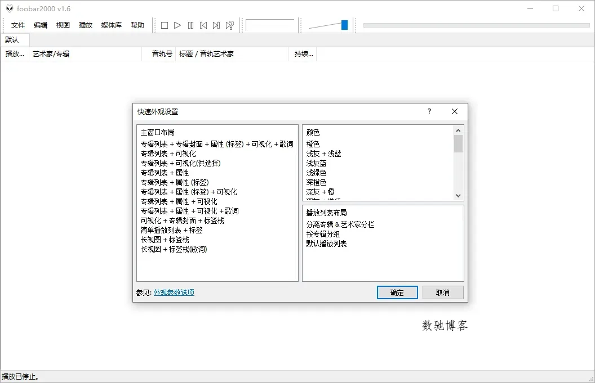The width and height of the screenshot is (595, 383).
Task: Click the 音轨号 column header
Action: click(x=159, y=54)
